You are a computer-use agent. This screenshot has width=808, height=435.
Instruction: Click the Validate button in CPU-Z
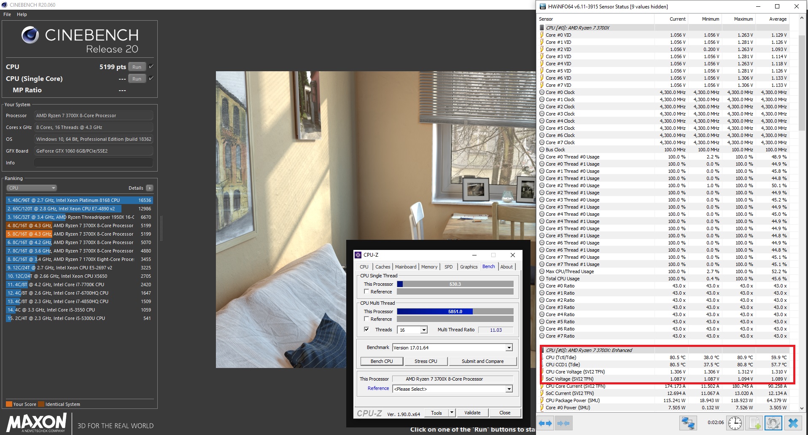472,413
